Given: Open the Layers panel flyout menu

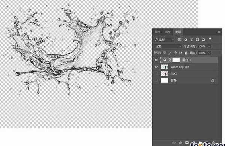Looking at the screenshot, I should 219,32.
